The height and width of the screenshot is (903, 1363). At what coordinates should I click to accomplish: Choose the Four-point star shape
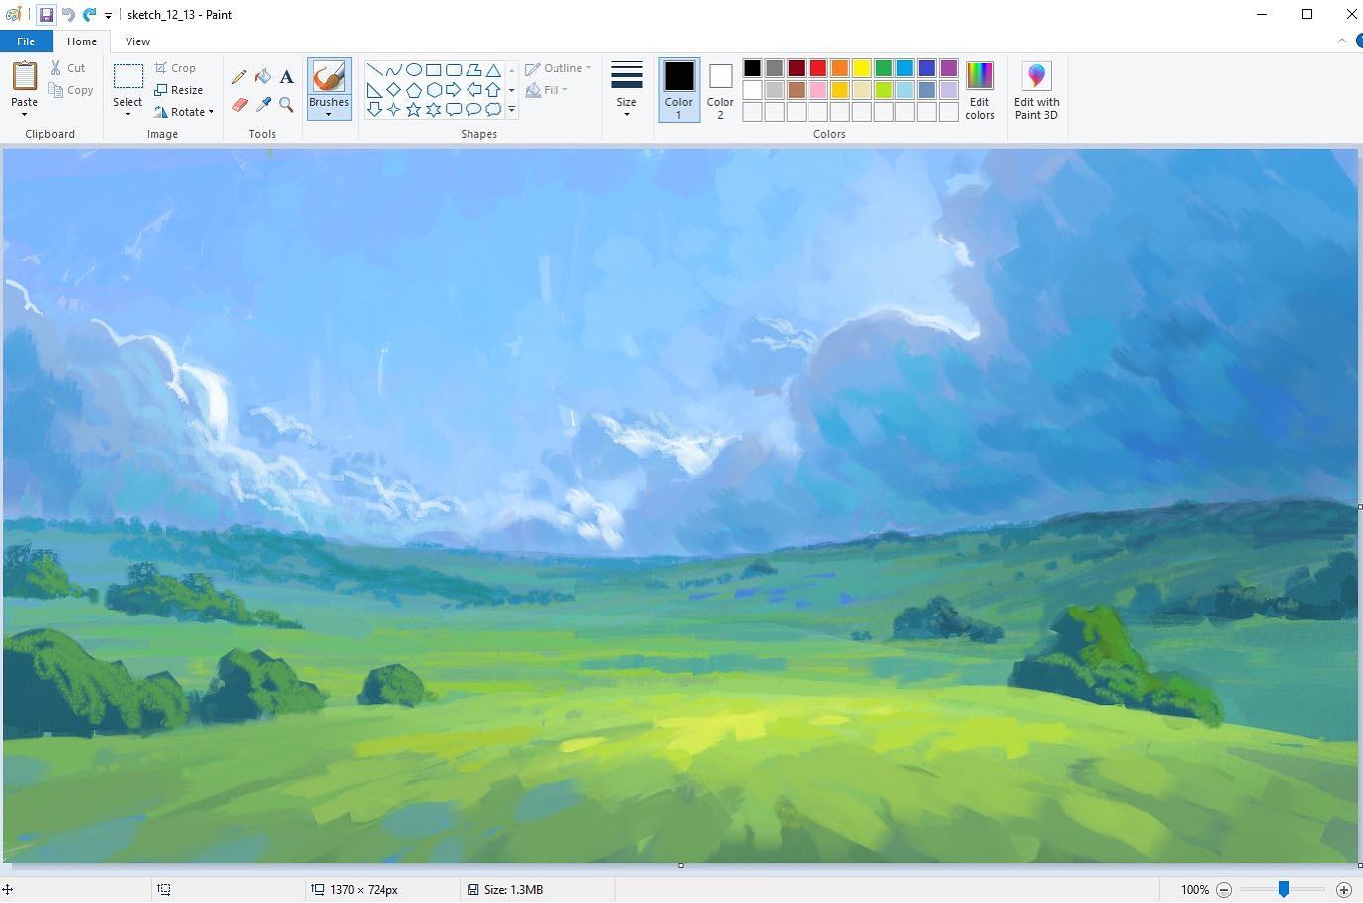[x=394, y=110]
